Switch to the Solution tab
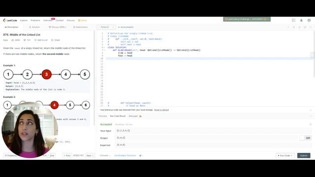The width and height of the screenshot is (315, 177). (x=34, y=27)
